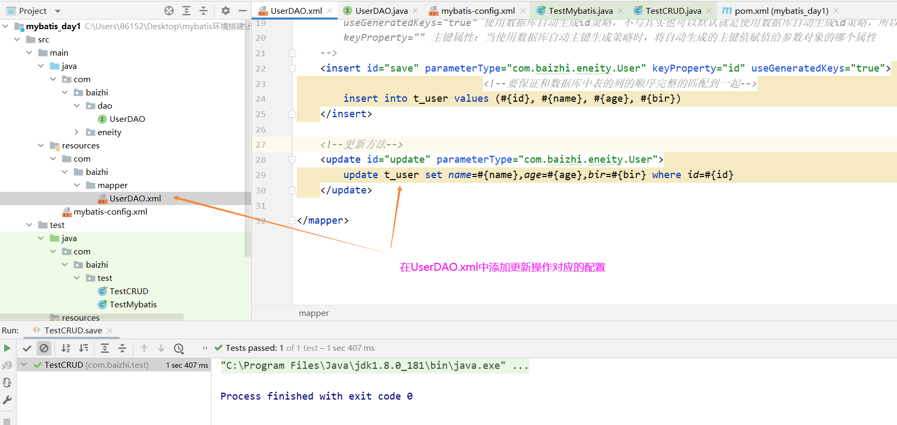This screenshot has height=425, width=897.
Task: Collapse all test results in Run panel
Action: pyautogui.click(x=122, y=348)
